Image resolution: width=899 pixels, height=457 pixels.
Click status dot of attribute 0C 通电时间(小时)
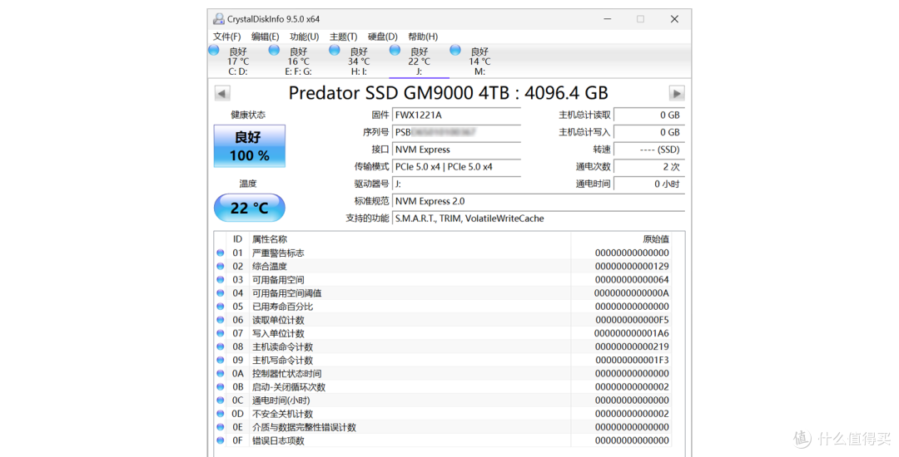click(220, 400)
